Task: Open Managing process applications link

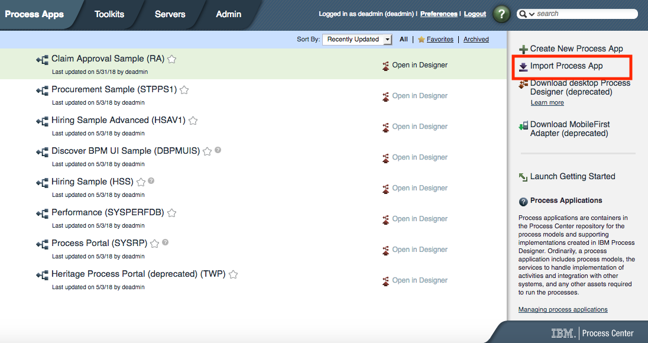Action: [563, 309]
